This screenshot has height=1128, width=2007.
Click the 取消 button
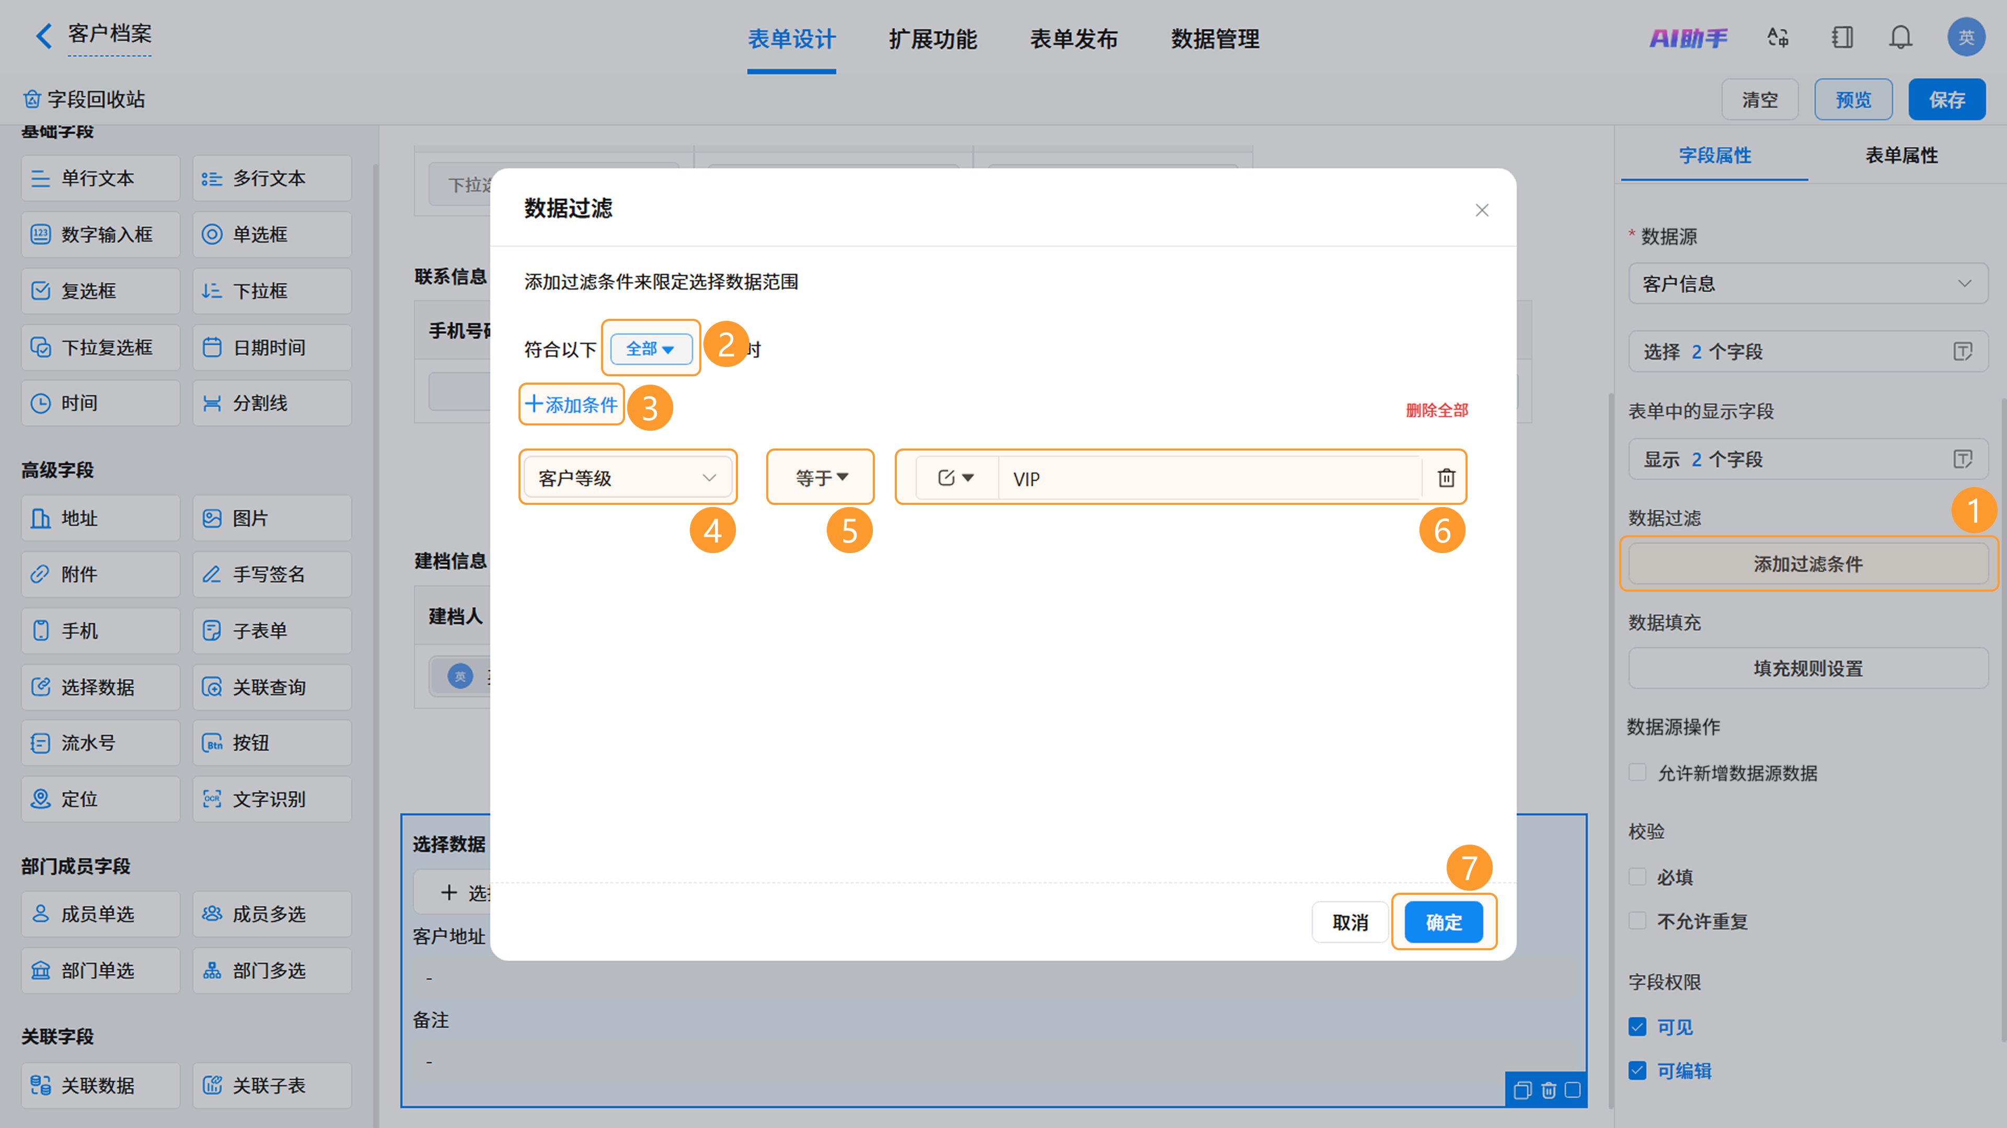tap(1349, 923)
